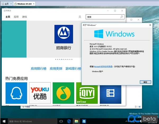
Task: Switch to the 主页 VMware tab
Action: (7, 4)
